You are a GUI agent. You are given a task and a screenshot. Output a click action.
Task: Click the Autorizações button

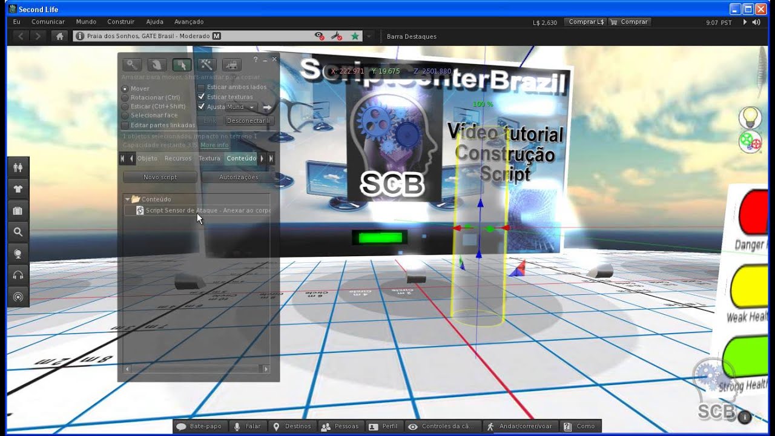(239, 177)
